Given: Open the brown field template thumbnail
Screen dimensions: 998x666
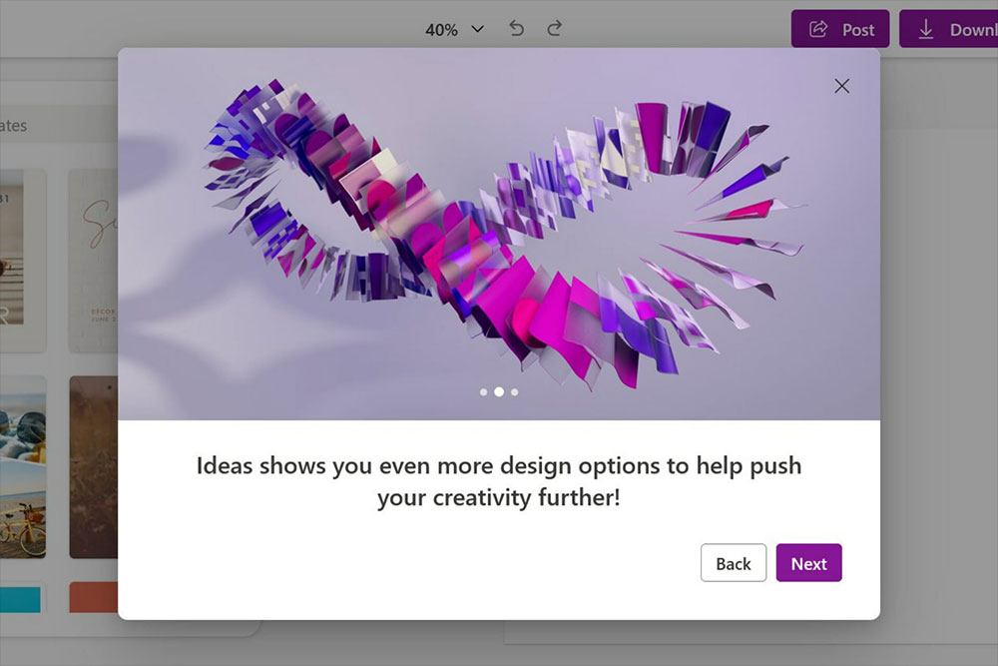Looking at the screenshot, I should pyautogui.click(x=94, y=466).
